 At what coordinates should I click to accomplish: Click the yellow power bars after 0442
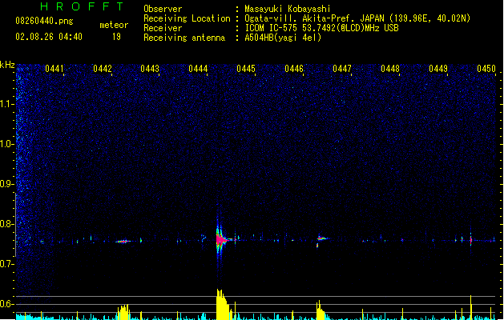tap(123, 312)
